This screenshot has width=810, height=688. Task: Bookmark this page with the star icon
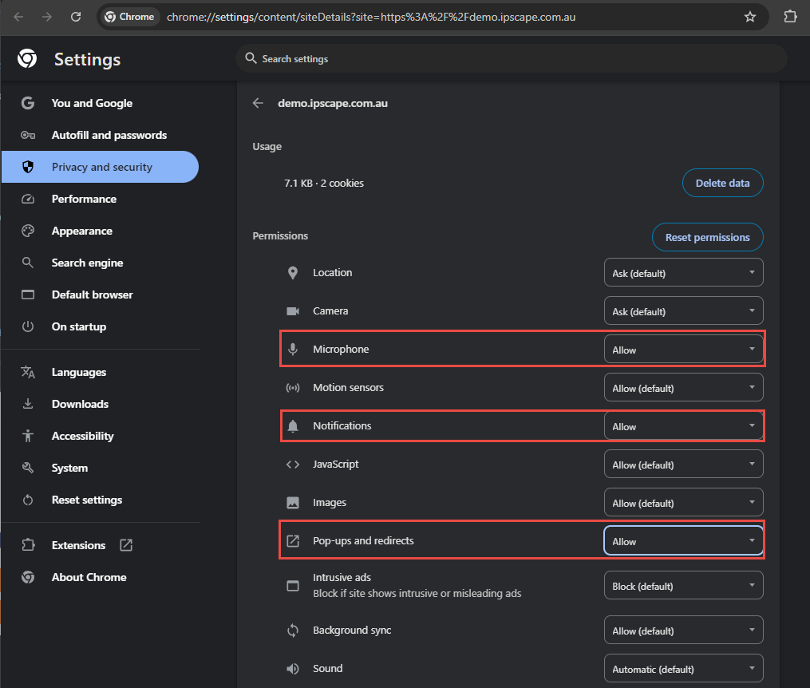point(749,17)
